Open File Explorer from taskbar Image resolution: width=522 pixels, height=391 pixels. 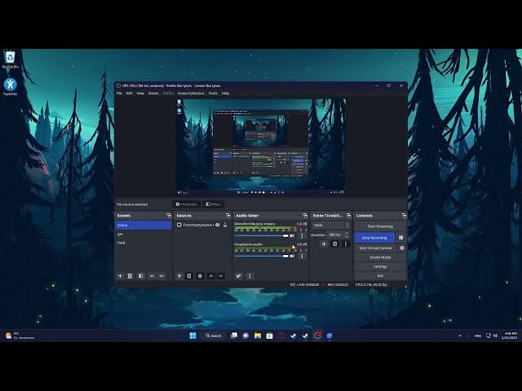(258, 336)
